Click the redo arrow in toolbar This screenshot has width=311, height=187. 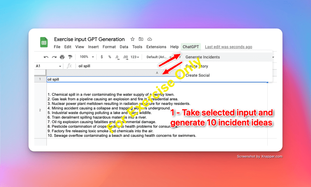pos(54,57)
